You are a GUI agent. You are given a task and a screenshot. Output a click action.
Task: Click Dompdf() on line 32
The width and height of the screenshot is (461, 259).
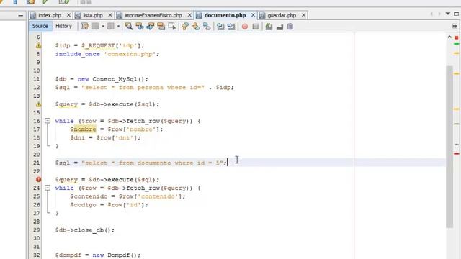(122, 255)
